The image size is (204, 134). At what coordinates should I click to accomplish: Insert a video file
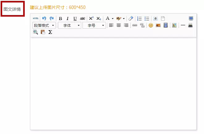point(166,25)
